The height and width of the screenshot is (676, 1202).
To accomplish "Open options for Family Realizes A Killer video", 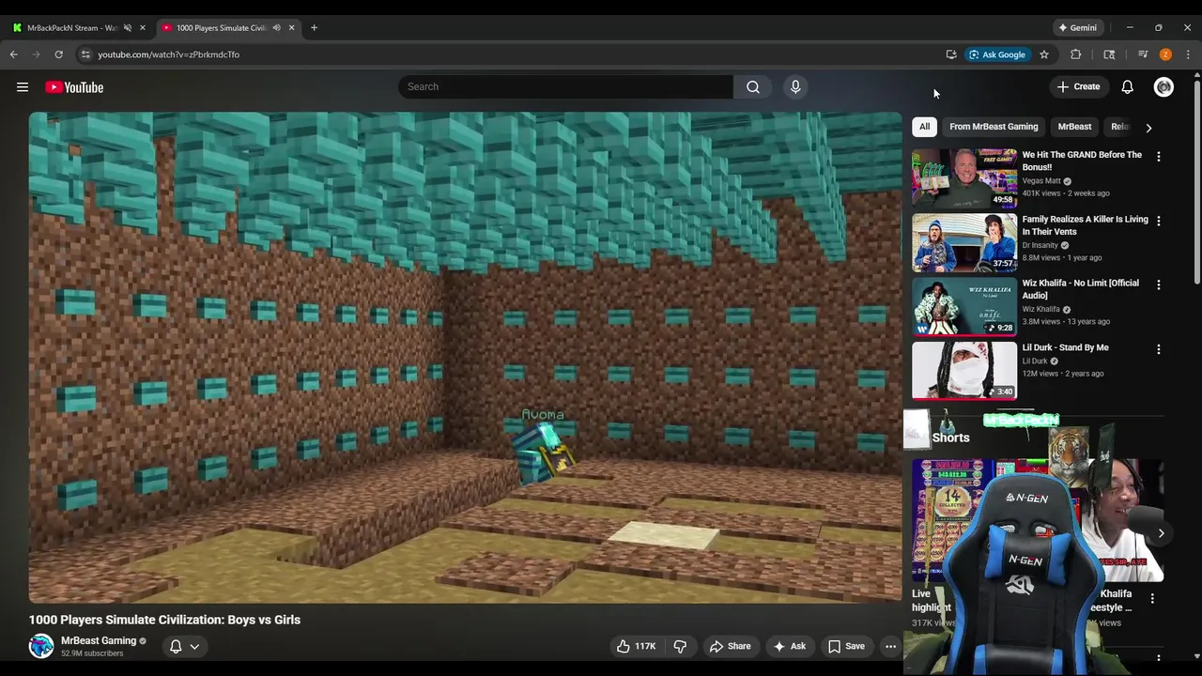I will [x=1159, y=221].
